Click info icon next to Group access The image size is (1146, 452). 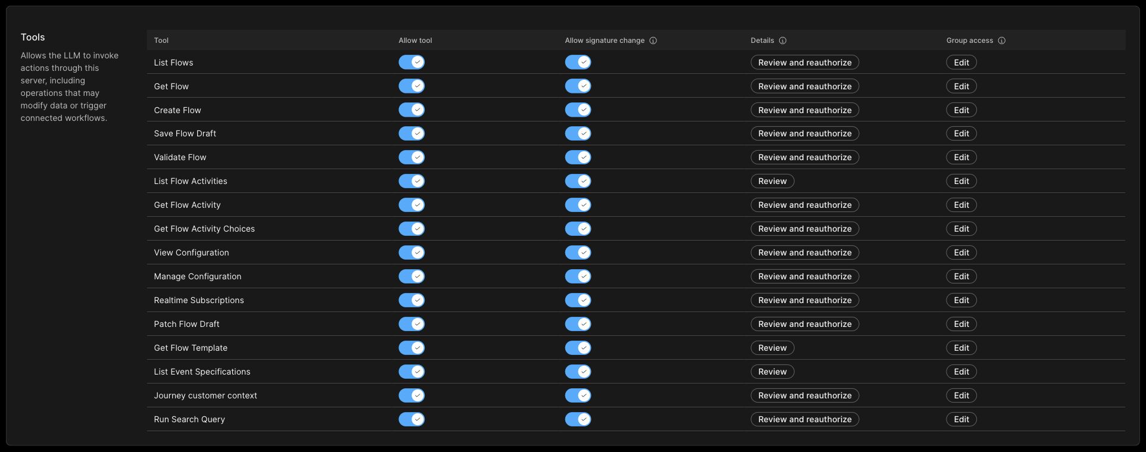1002,40
